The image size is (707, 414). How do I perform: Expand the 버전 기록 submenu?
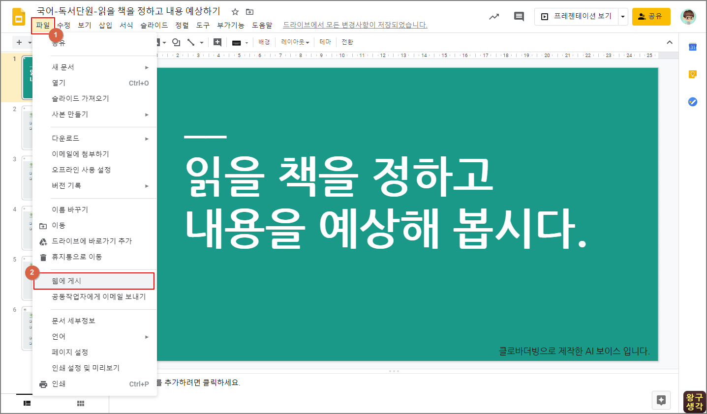147,186
